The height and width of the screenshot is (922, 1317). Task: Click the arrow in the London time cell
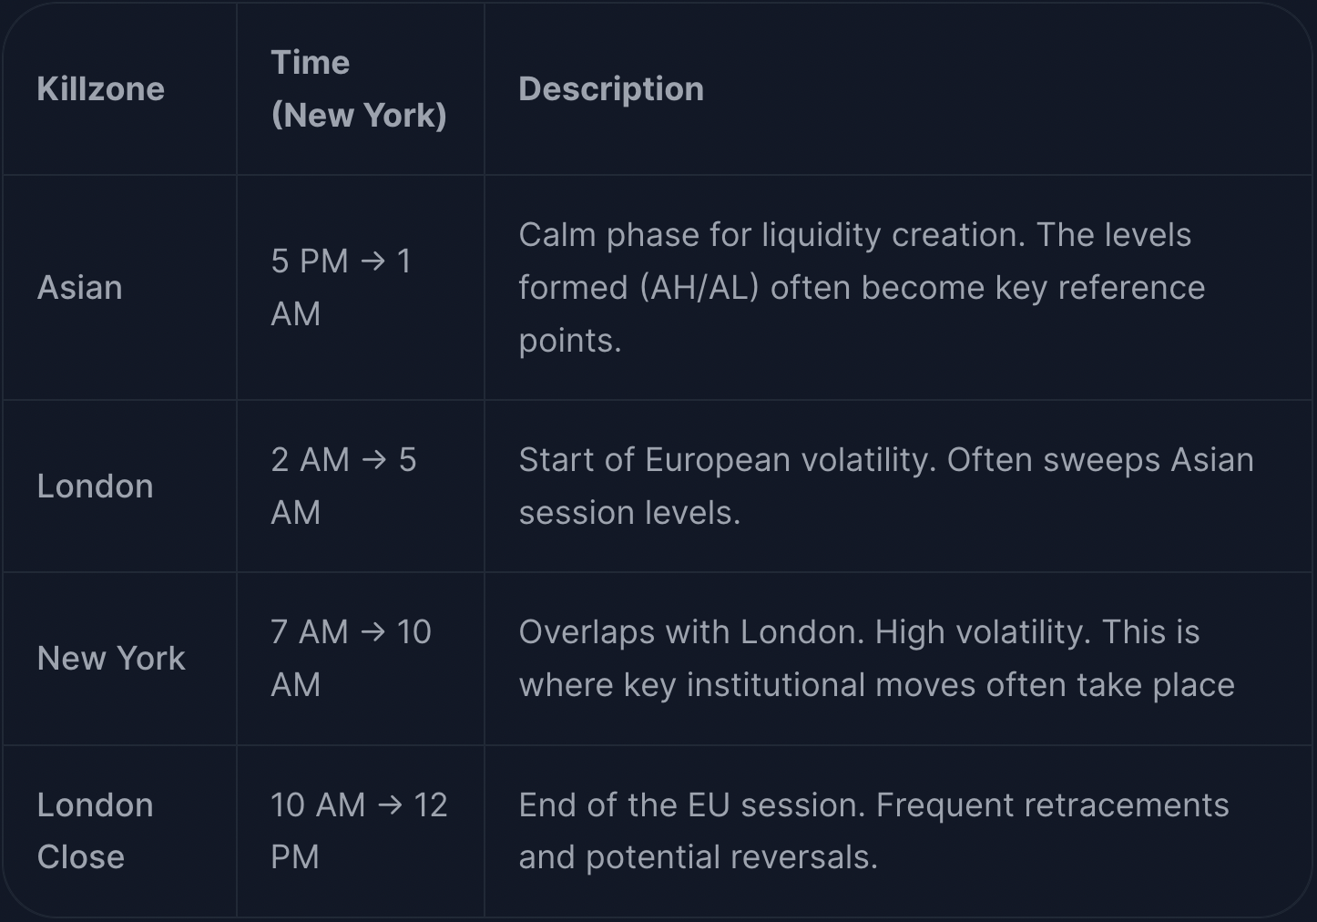click(x=374, y=460)
